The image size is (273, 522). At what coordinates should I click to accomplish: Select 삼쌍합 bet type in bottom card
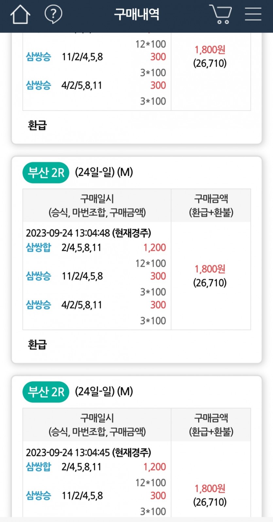click(39, 467)
